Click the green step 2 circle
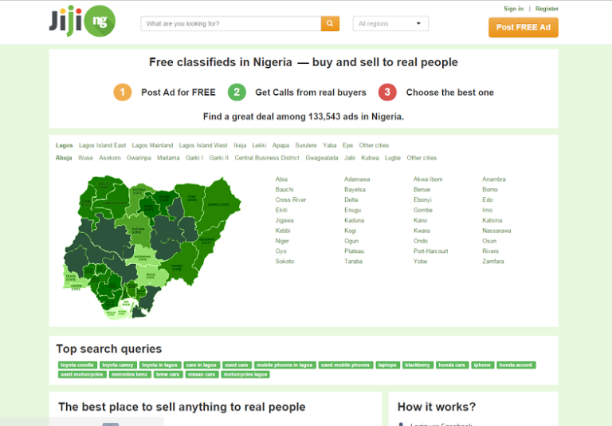Viewport: 612px width, 426px height. pos(237,92)
